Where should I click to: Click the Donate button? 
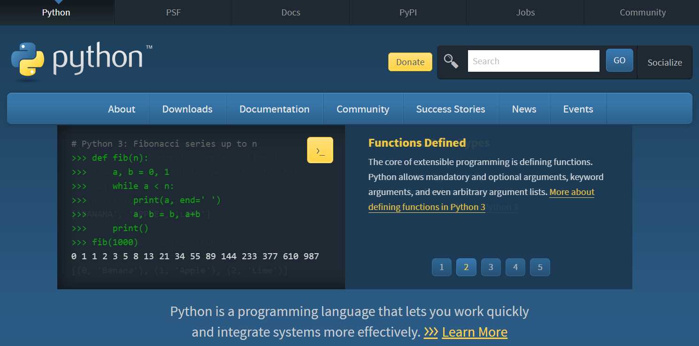click(410, 61)
